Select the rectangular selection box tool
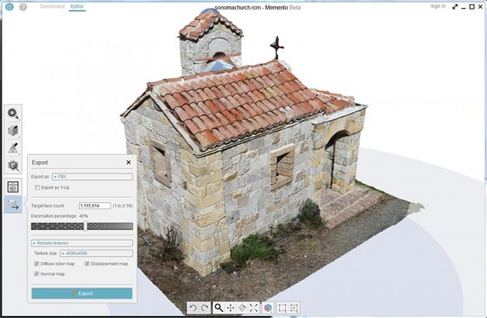Screen dimensions: 487x318 pyautogui.click(x=283, y=308)
